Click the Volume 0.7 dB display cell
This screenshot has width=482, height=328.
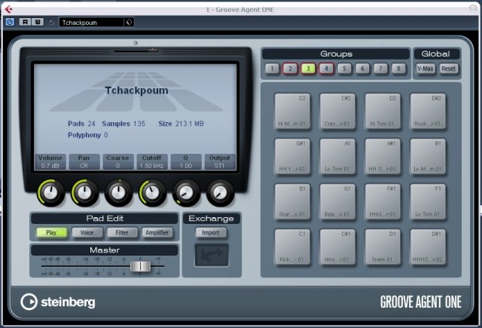[50, 162]
